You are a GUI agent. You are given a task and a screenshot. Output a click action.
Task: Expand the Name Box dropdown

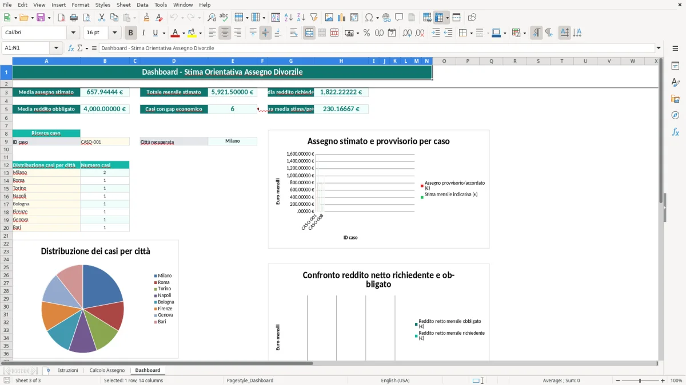click(x=56, y=48)
